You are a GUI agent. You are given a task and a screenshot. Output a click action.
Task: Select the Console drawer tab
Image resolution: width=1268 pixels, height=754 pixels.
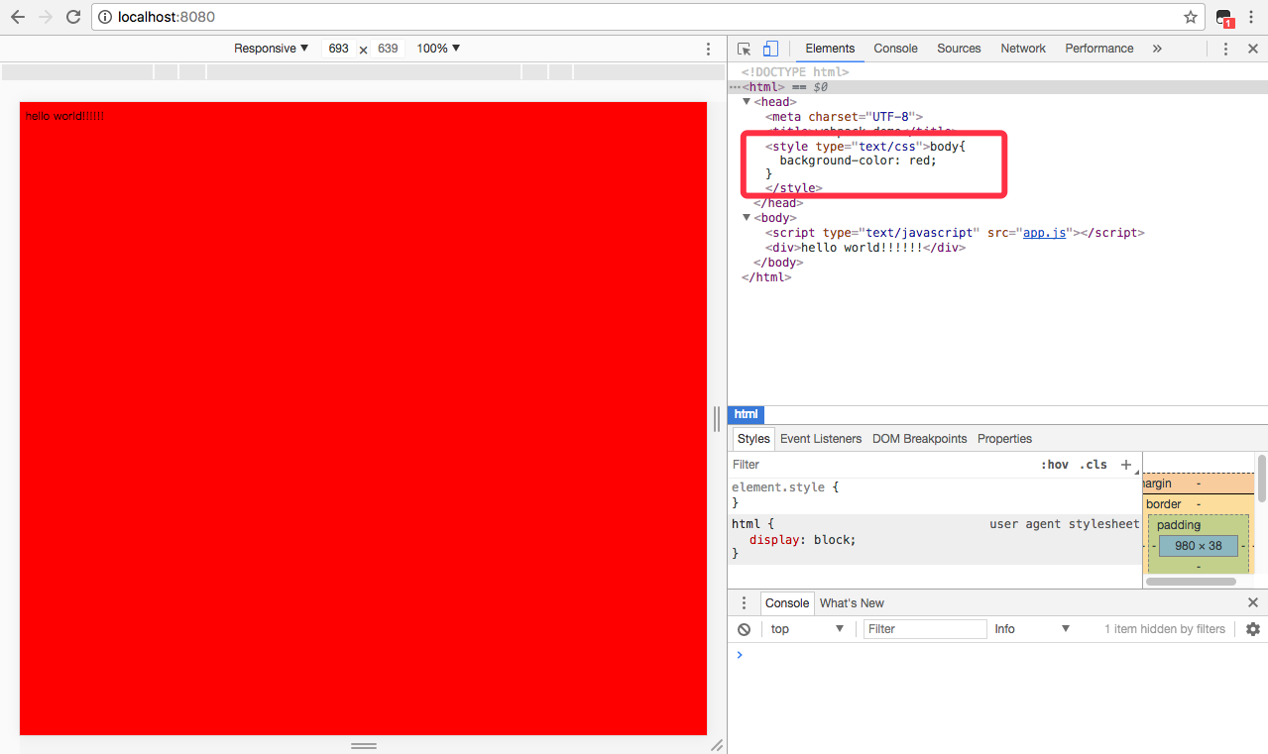tap(787, 603)
